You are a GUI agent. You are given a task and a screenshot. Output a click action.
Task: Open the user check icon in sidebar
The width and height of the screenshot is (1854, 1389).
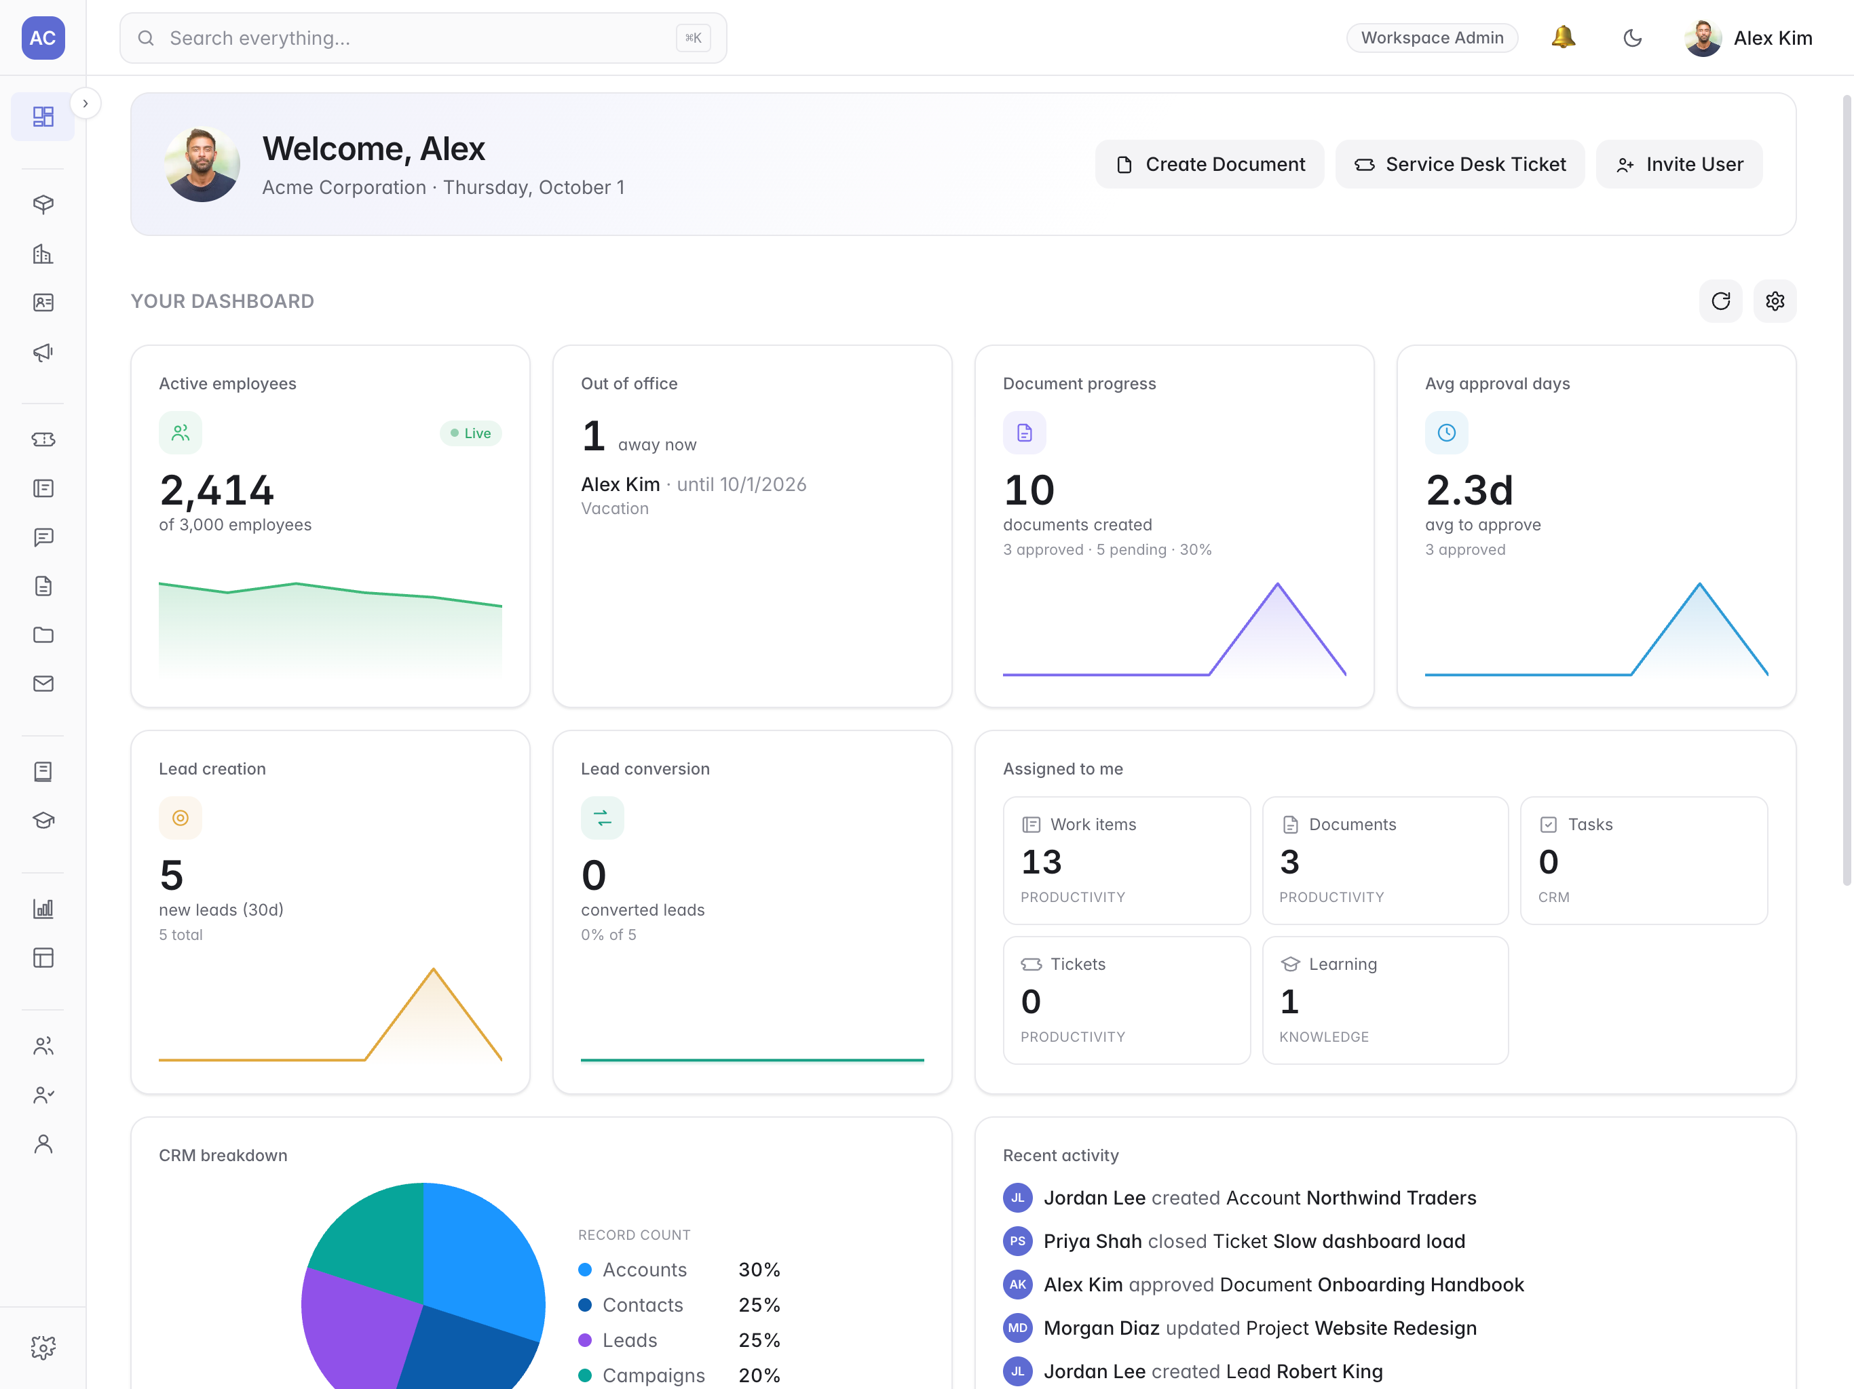(43, 1095)
